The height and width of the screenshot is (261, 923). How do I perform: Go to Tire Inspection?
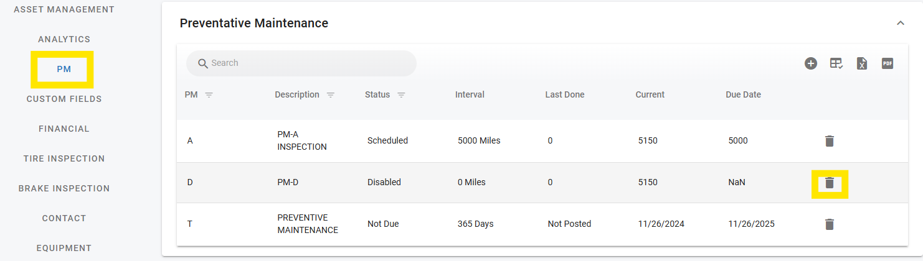(x=64, y=158)
